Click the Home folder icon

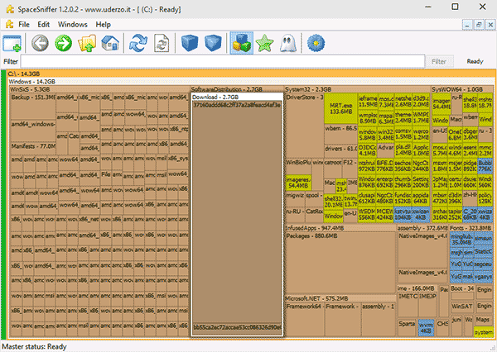coord(110,42)
